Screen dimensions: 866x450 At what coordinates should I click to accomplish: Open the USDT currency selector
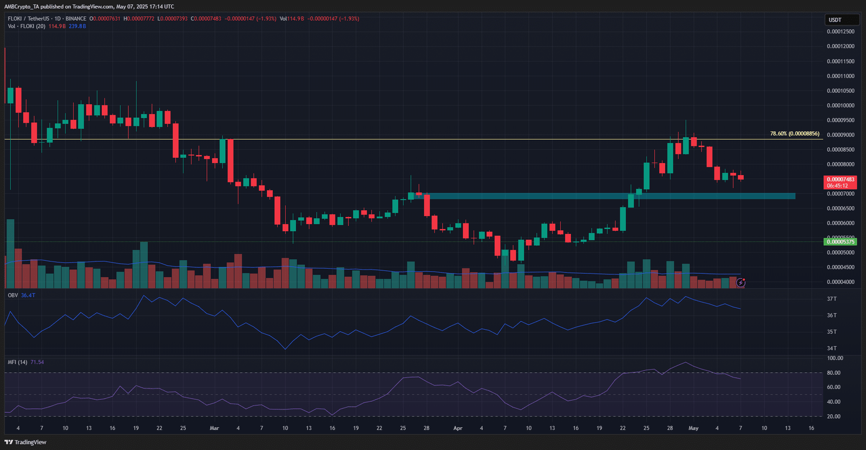pyautogui.click(x=842, y=20)
